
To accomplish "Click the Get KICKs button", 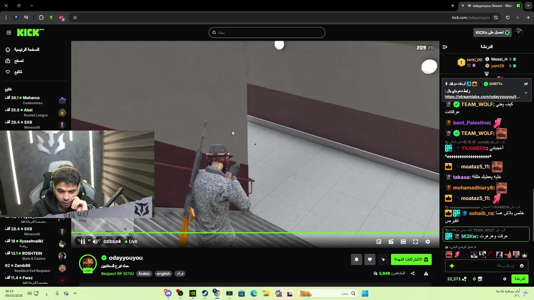I will (492, 32).
